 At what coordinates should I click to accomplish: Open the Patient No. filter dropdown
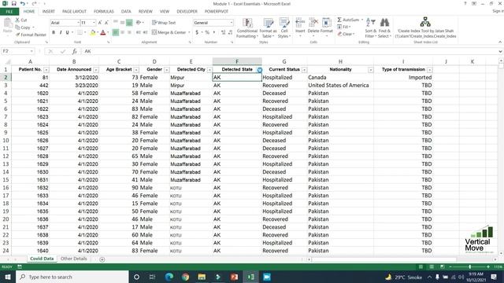[46, 70]
